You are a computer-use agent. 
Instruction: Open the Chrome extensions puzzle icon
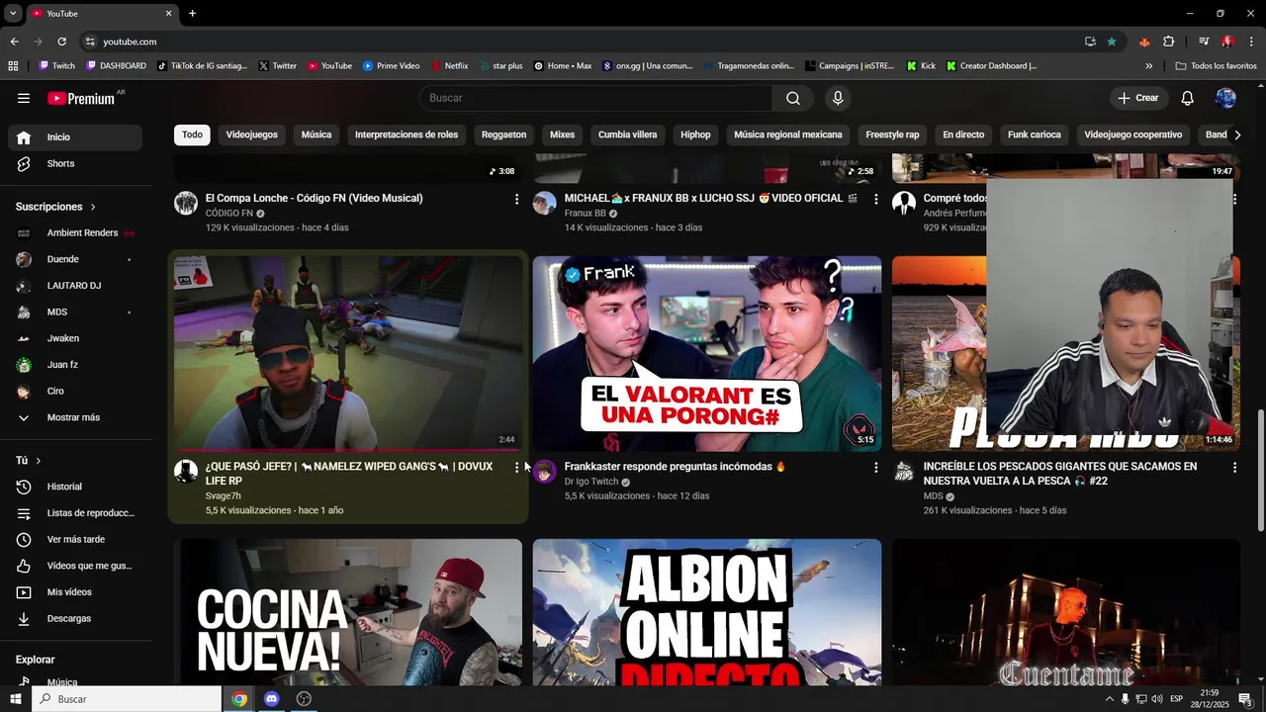pyautogui.click(x=1169, y=42)
